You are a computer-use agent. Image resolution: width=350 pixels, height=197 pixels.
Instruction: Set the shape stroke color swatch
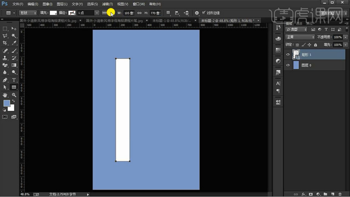point(72,13)
